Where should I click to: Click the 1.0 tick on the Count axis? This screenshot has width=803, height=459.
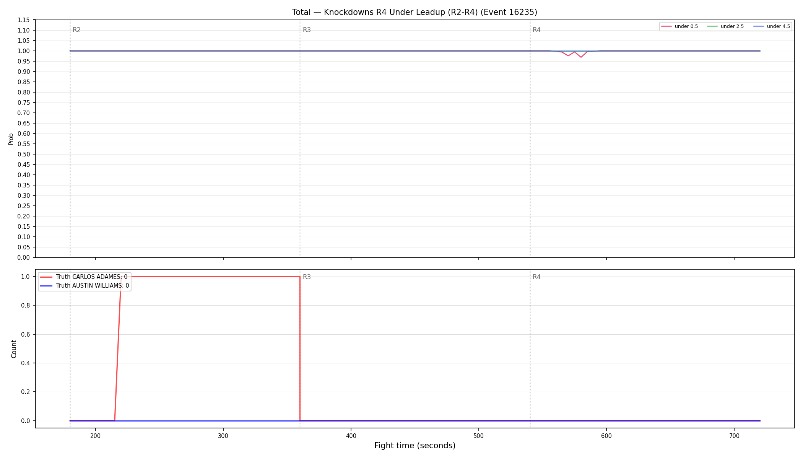click(x=26, y=277)
